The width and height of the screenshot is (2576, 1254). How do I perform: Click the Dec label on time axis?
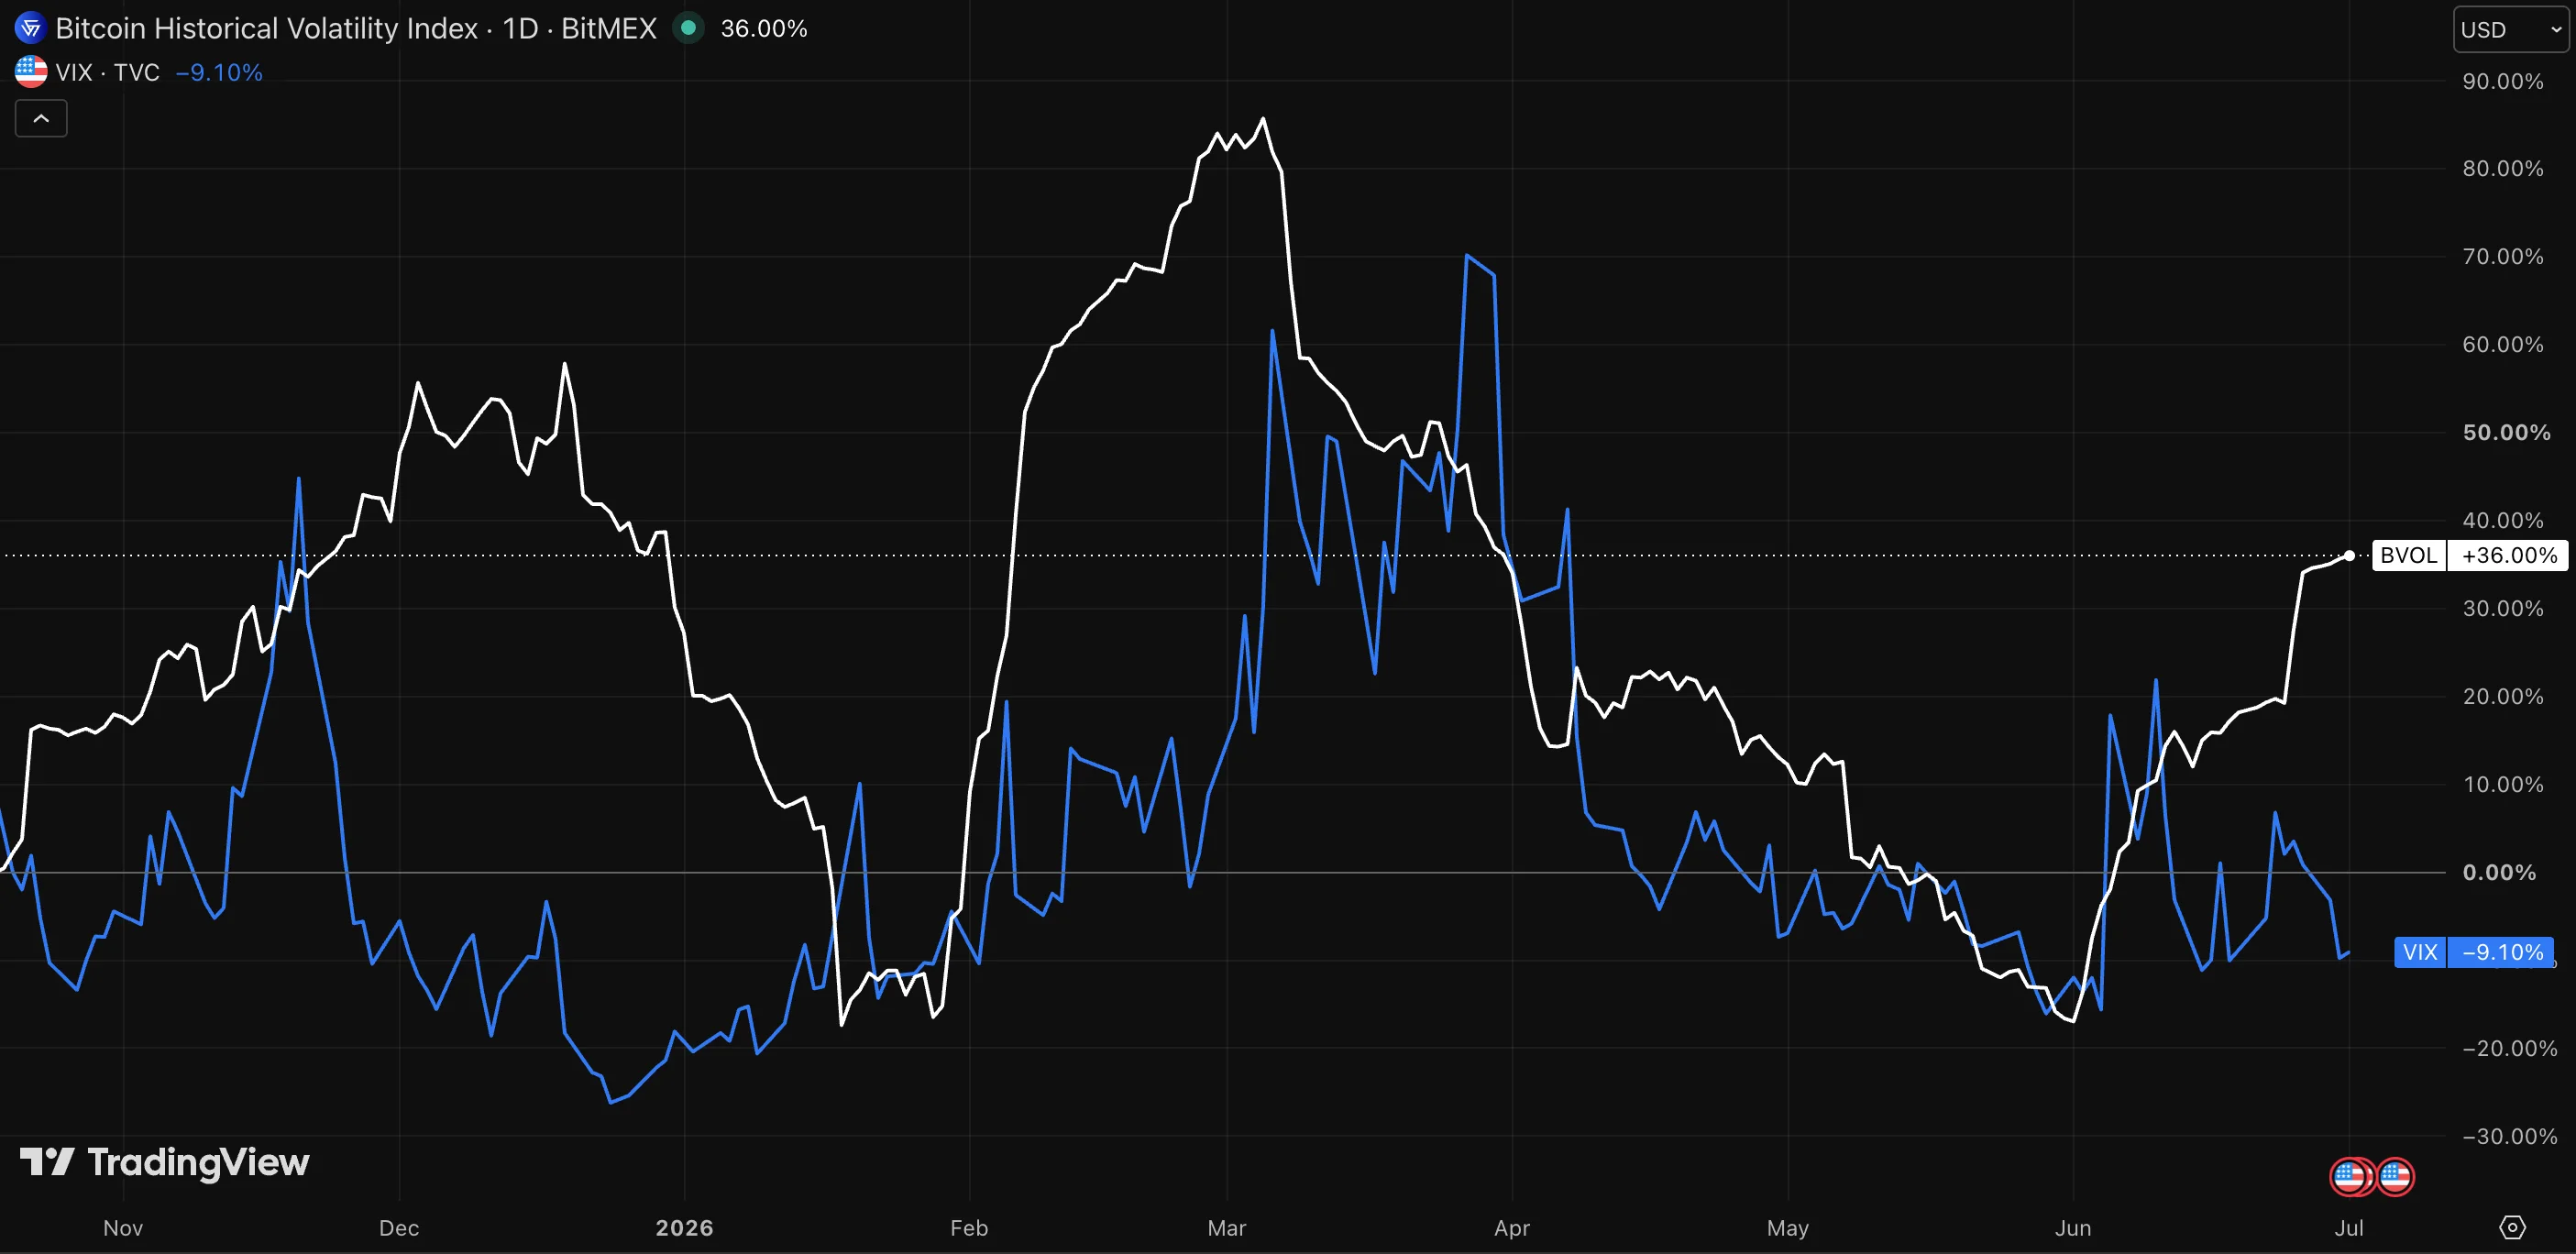tap(399, 1227)
